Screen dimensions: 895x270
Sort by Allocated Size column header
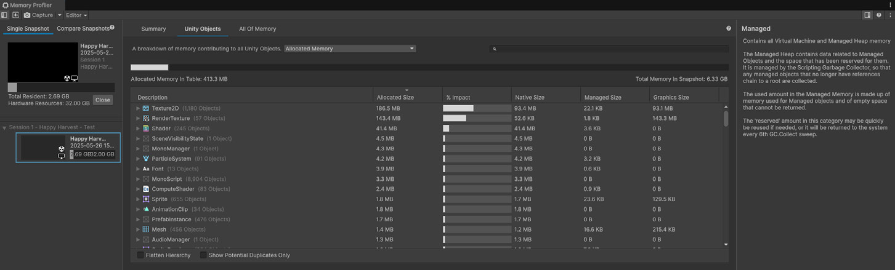(407, 97)
